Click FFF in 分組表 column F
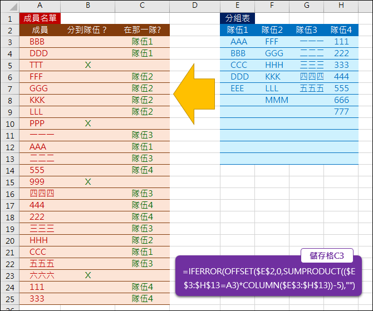This screenshot has height=311, width=373. (x=272, y=42)
